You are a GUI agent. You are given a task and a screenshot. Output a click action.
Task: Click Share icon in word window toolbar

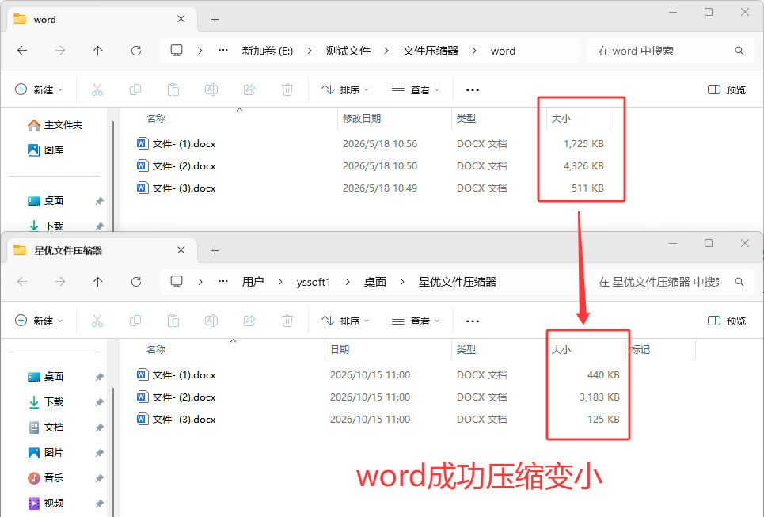click(x=249, y=89)
